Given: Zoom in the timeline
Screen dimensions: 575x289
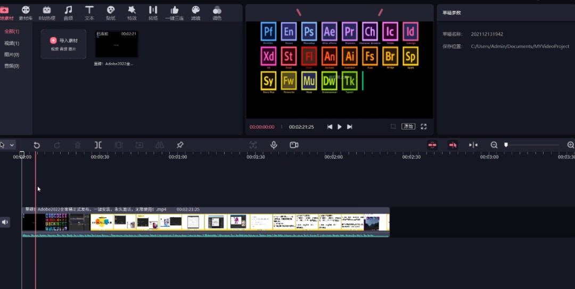Looking at the screenshot, I should tap(571, 145).
